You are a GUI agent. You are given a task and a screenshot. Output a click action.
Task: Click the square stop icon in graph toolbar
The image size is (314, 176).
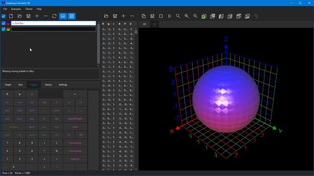coord(161,16)
